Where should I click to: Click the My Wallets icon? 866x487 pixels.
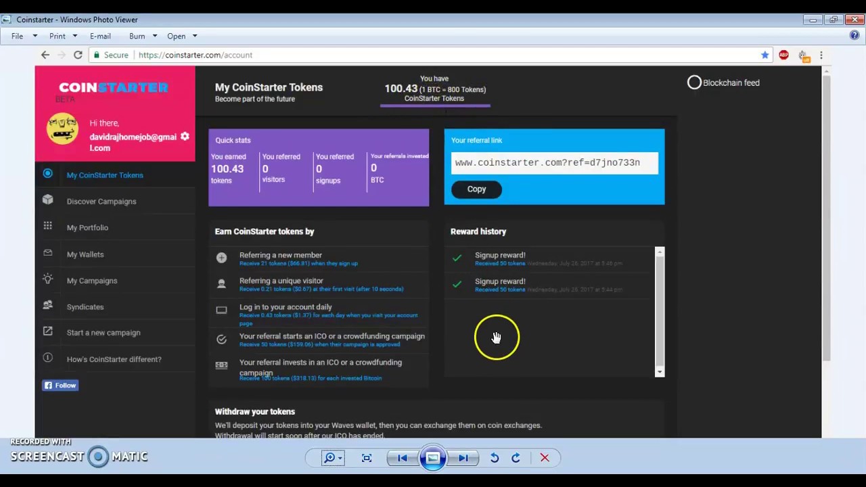47,253
